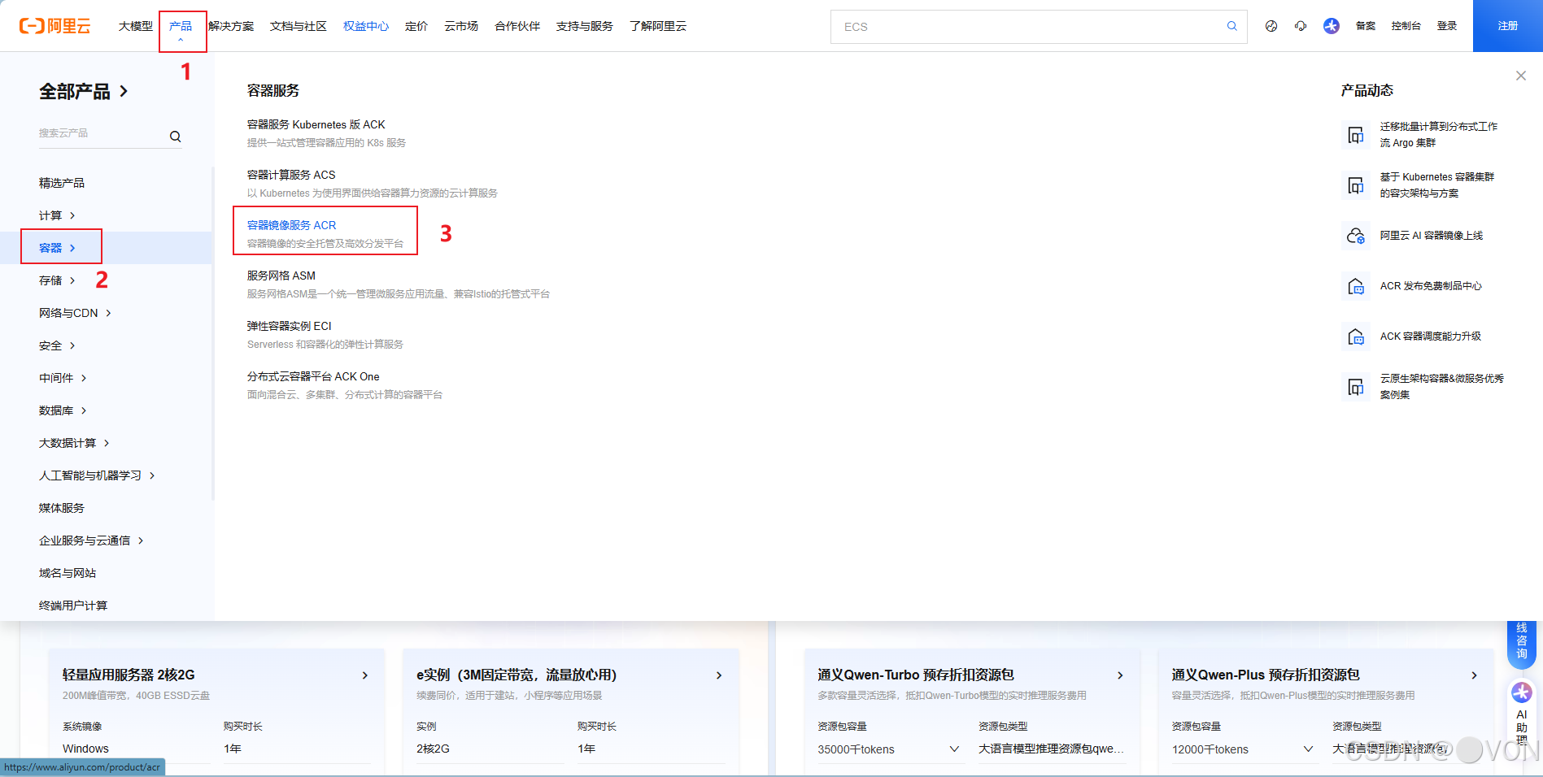
Task: Open arrow on 通义Qwen-Turbo card
Action: coord(1120,675)
